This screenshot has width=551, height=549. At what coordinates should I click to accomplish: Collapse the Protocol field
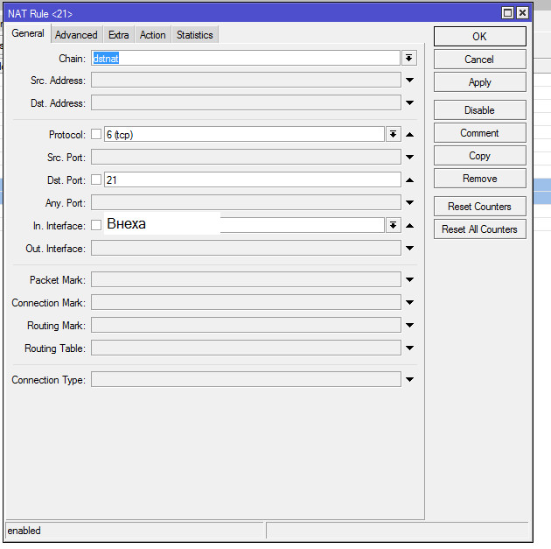tap(409, 134)
